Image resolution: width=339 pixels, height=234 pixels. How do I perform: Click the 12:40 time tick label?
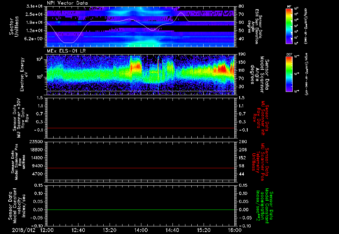click(78, 230)
